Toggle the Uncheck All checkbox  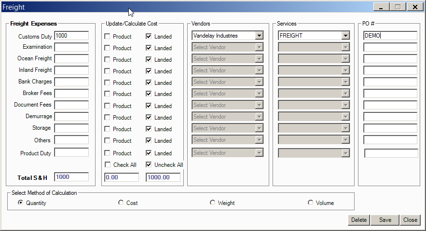point(149,165)
